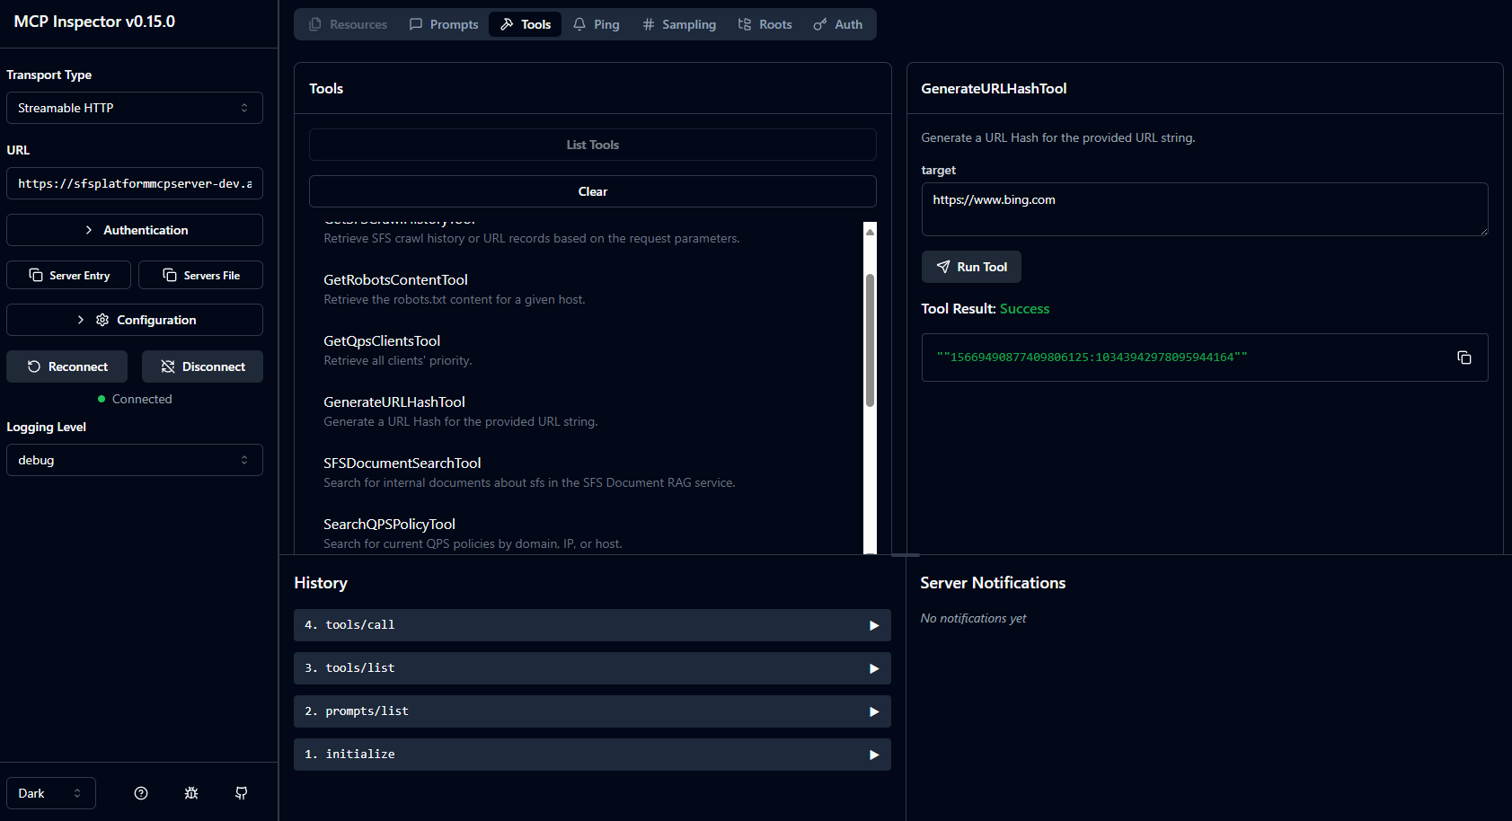Image resolution: width=1512 pixels, height=821 pixels.
Task: Click the target textarea with bing URL
Action: [1204, 209]
